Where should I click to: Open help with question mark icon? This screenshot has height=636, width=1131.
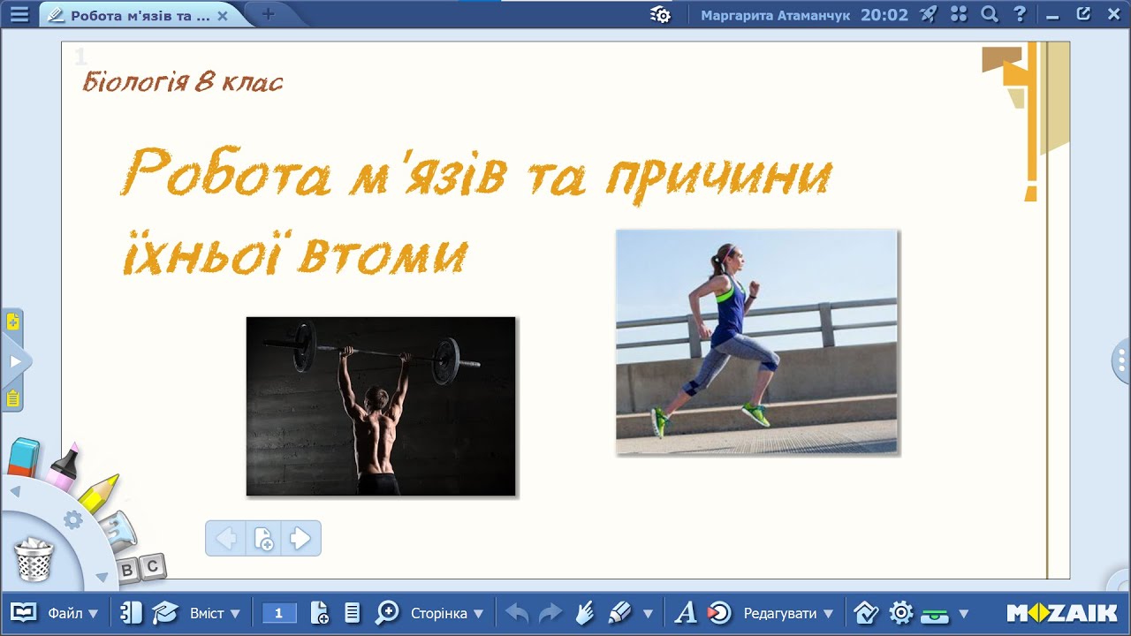(1020, 14)
